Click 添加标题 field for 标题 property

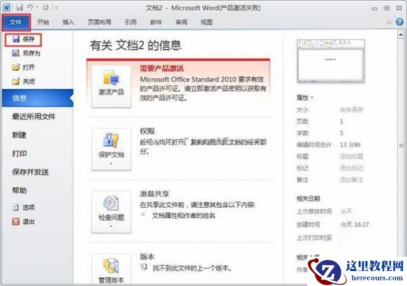pos(351,156)
